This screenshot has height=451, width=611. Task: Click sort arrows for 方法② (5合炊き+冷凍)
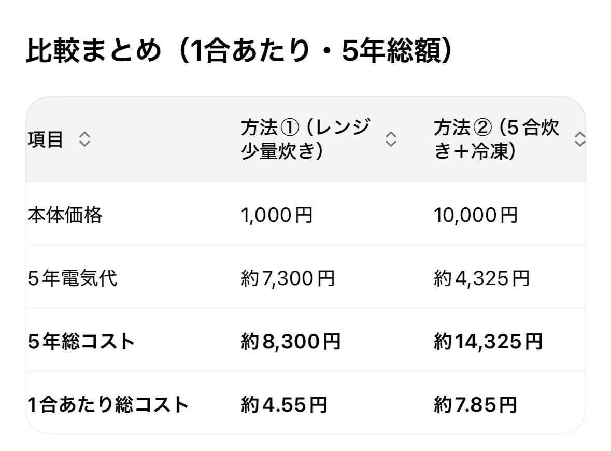[580, 139]
